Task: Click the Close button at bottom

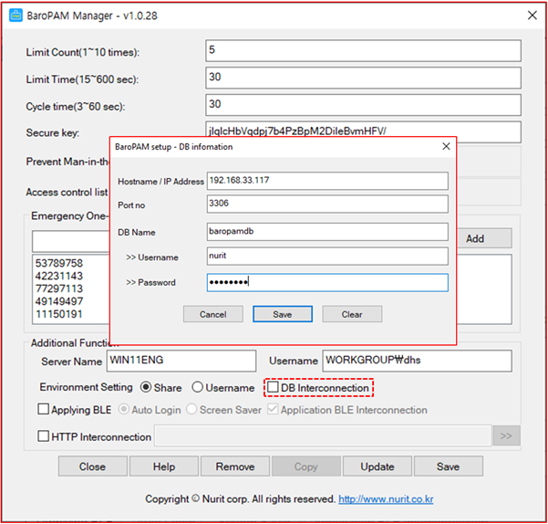Action: click(93, 466)
